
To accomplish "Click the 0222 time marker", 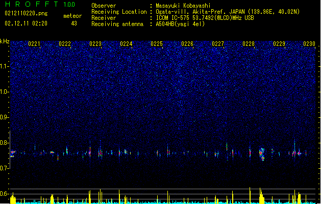I will point(65,44).
